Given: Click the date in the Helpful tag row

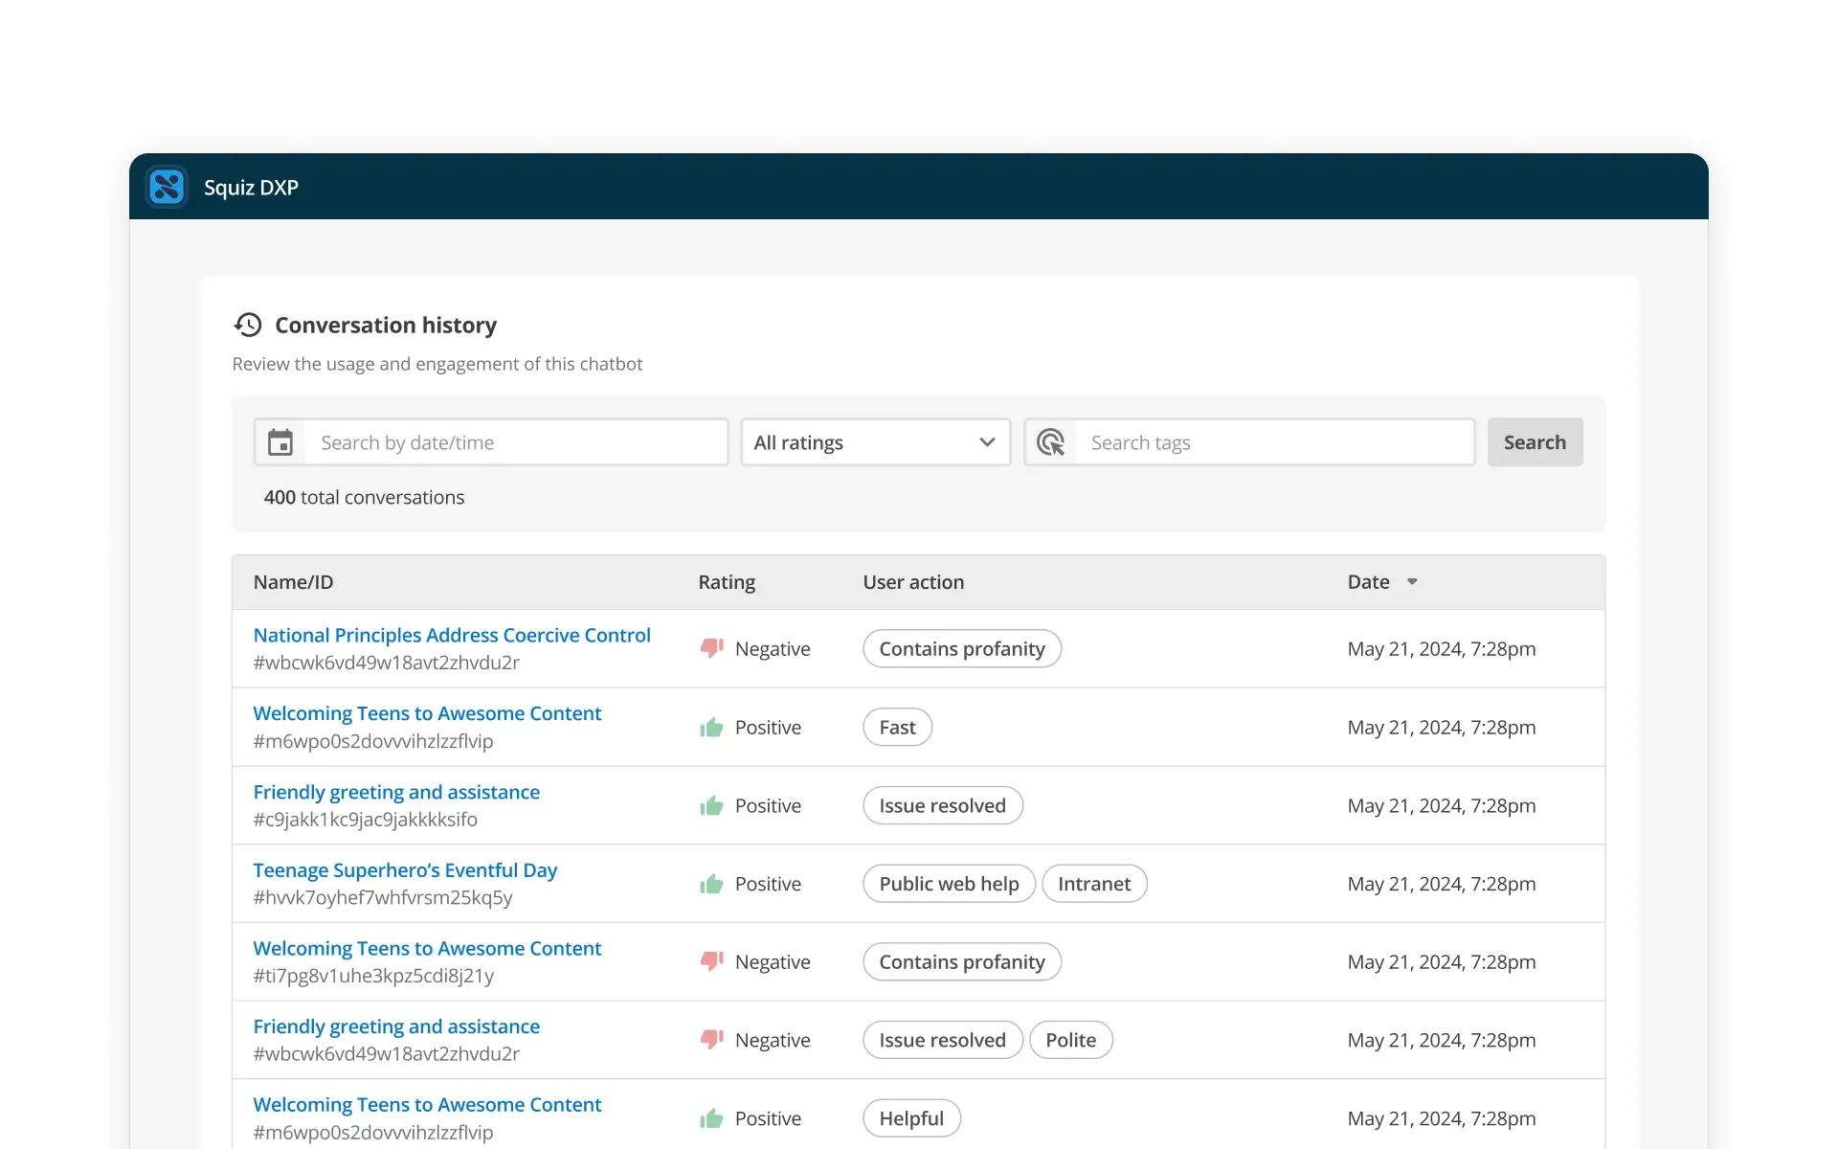Looking at the screenshot, I should 1442,1118.
